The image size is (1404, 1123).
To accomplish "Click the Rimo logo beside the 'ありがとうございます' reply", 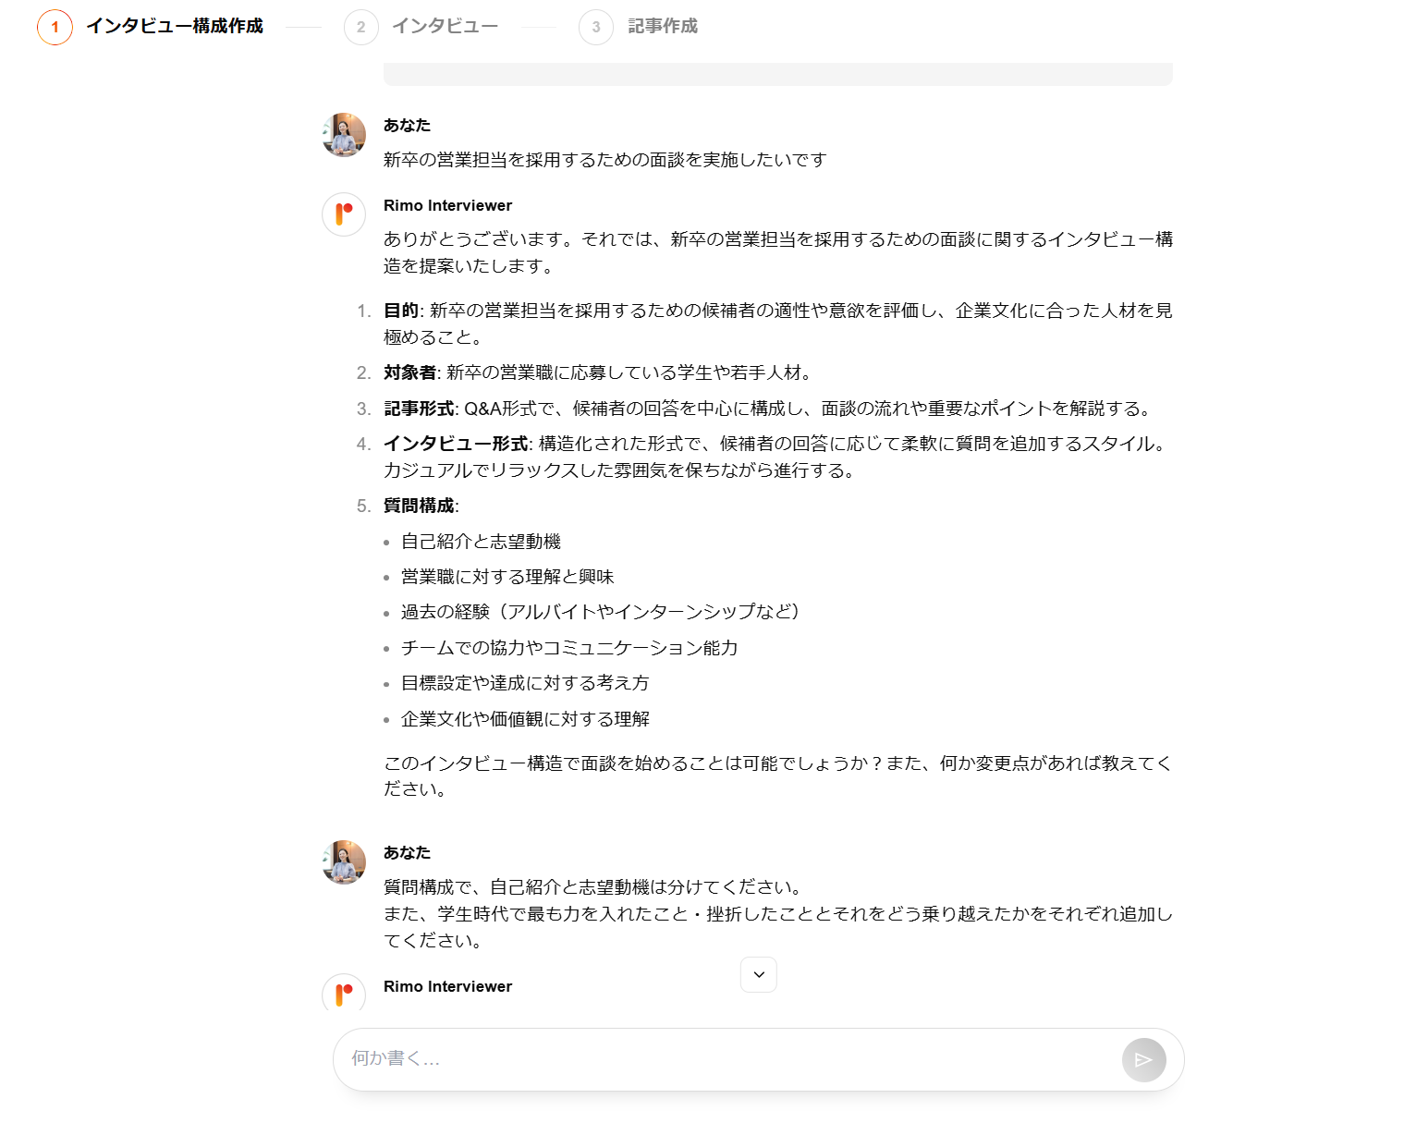I will 344,214.
